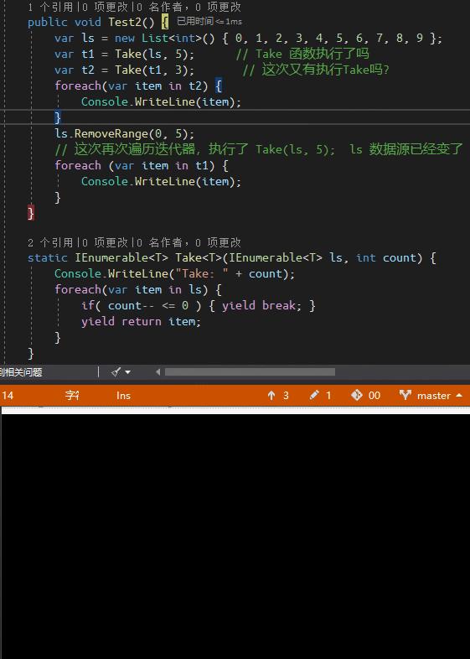Click the '已用时间 <= 1ms' perf tip
470x659 pixels.
(x=209, y=21)
